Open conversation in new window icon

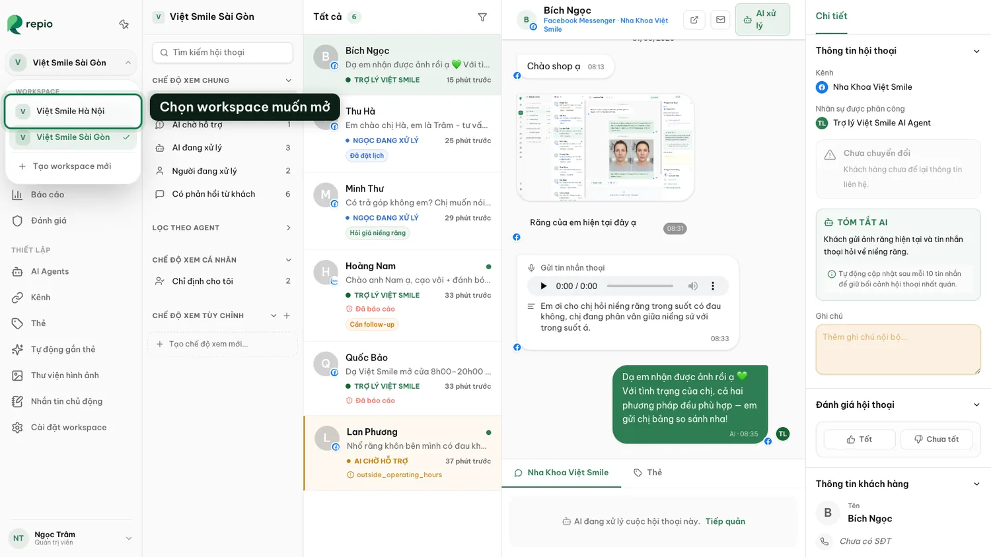coord(694,20)
